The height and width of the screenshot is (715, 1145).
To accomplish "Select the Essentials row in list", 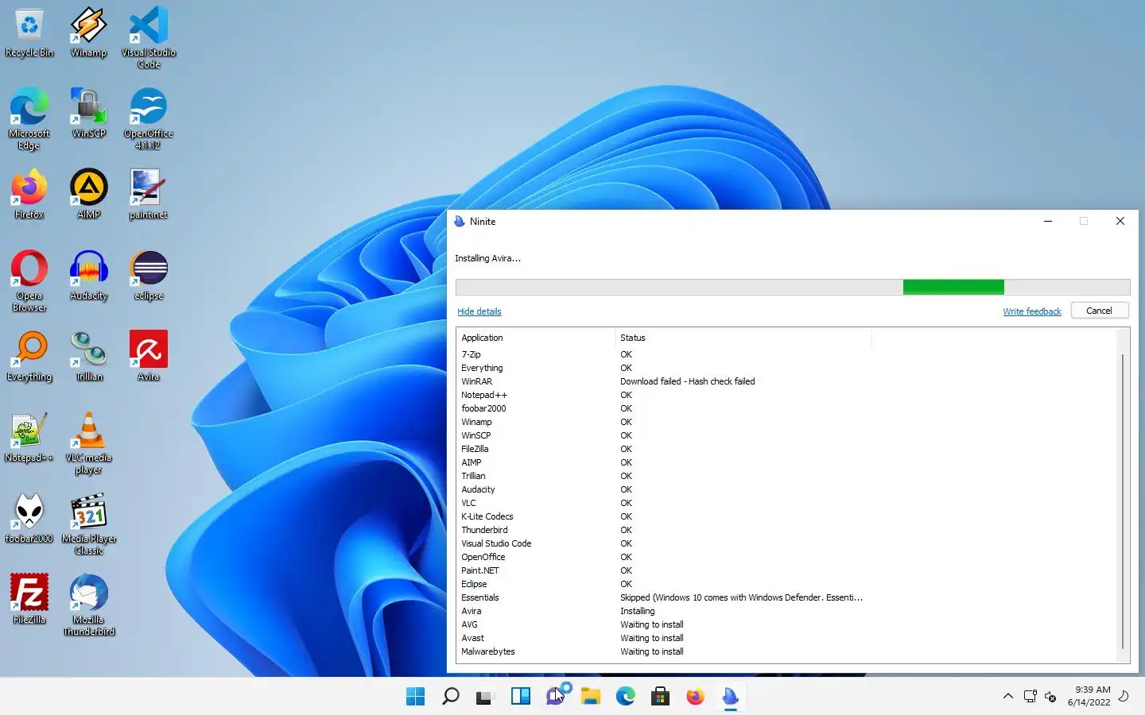I will pyautogui.click(x=787, y=597).
